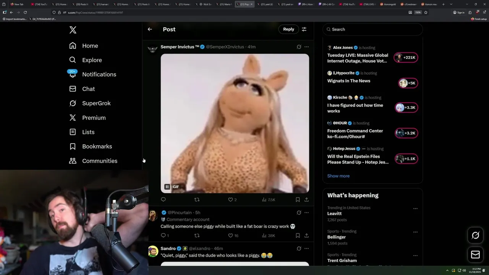This screenshot has width=489, height=275.
Task: Pause the Miss Piggy GIF
Action: (x=167, y=187)
